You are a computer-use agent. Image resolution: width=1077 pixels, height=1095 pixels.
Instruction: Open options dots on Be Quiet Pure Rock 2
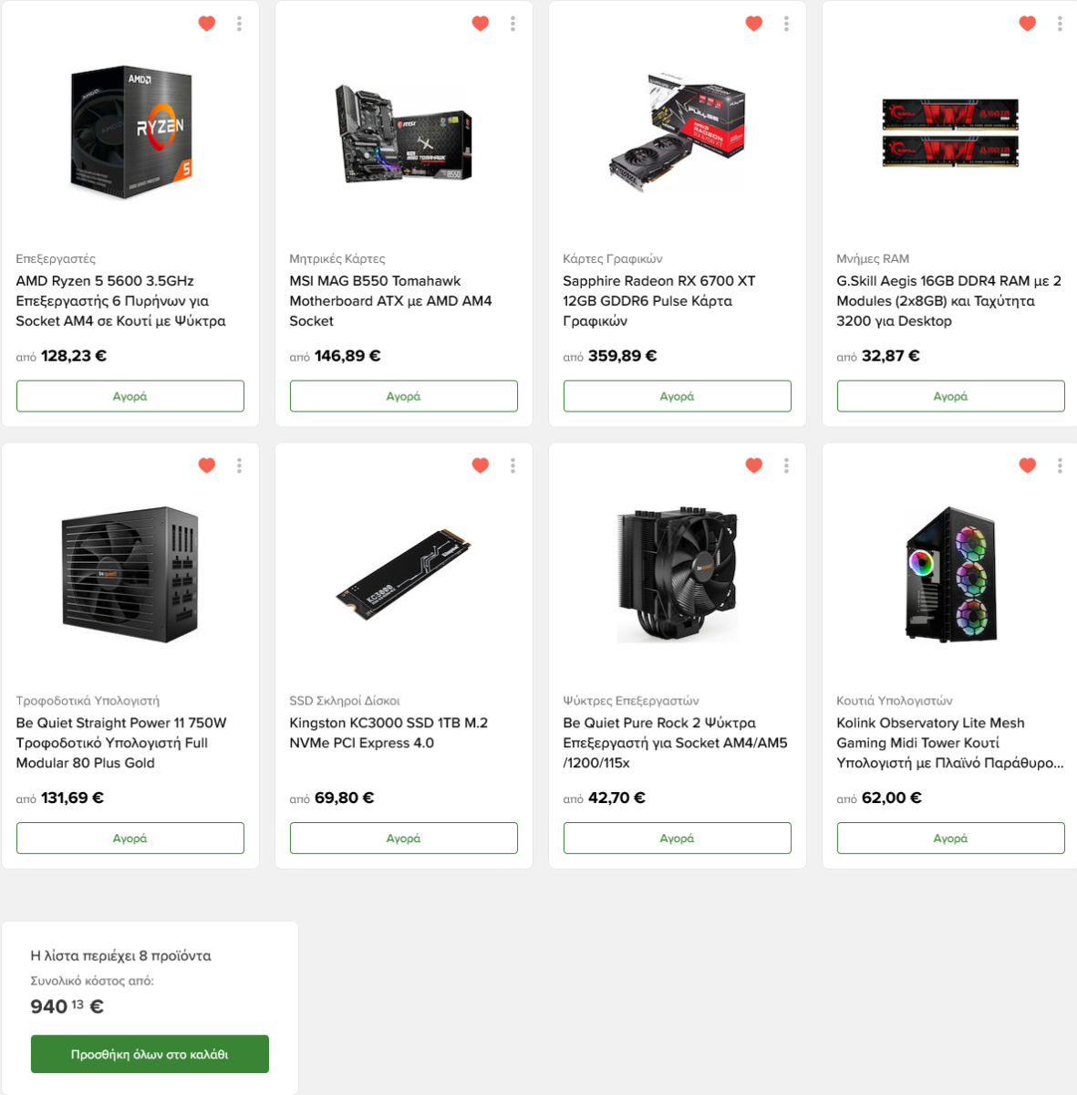(787, 465)
